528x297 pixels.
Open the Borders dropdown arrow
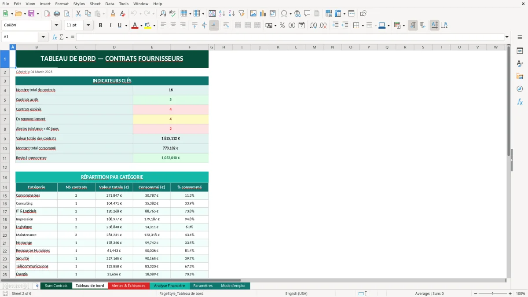pos(363,26)
